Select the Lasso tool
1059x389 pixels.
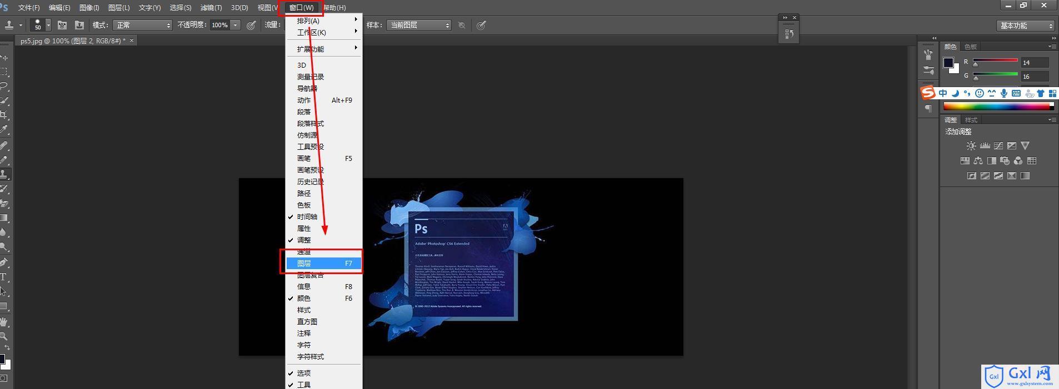4,87
